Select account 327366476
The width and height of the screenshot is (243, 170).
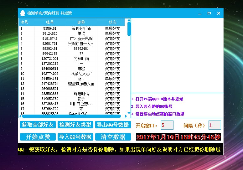[50, 104]
